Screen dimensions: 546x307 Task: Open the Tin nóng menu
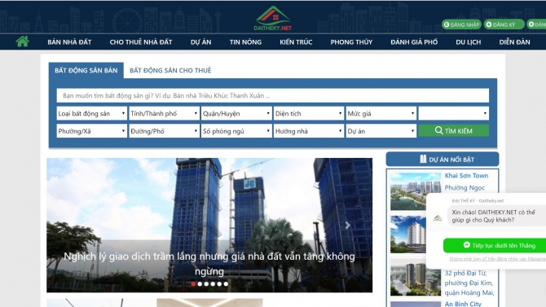(x=245, y=42)
